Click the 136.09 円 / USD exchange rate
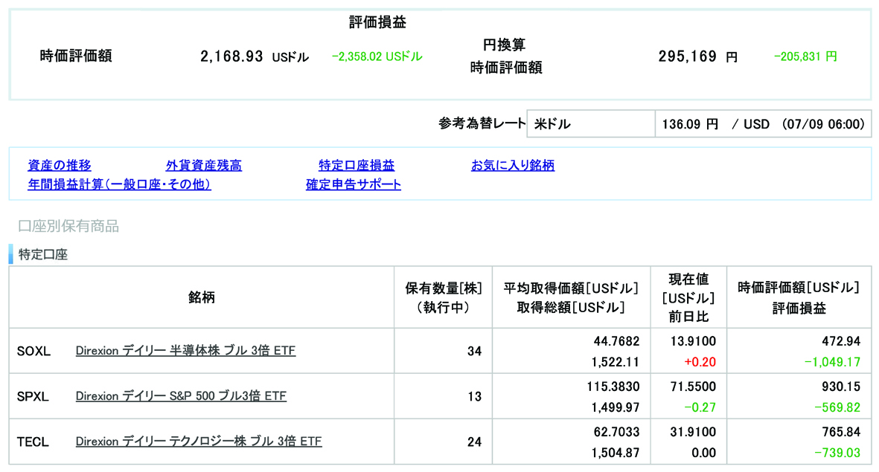Screen dimensions: 879x472 click(x=763, y=123)
